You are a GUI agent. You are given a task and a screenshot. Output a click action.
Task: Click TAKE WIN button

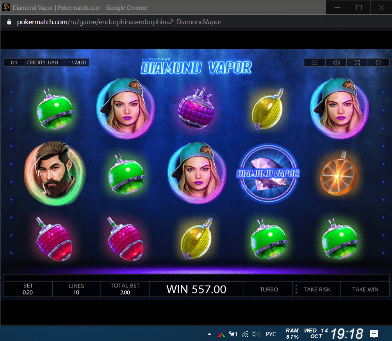pyautogui.click(x=365, y=289)
